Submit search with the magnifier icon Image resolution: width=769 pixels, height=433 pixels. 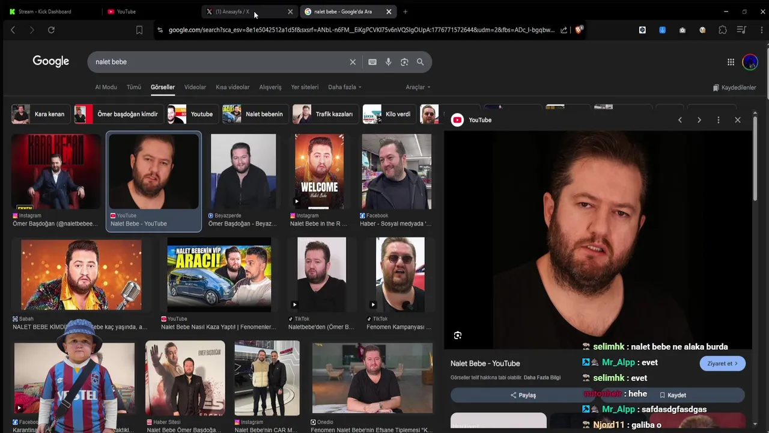click(x=421, y=62)
